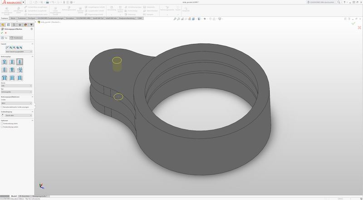Click yellow hole preview on top face

[117, 61]
